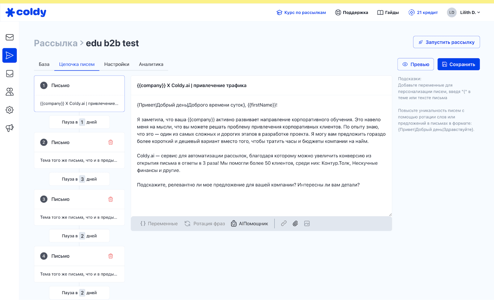Screen dimensions: 494x300
Task: Insert image using the picture icon
Action: tap(307, 223)
